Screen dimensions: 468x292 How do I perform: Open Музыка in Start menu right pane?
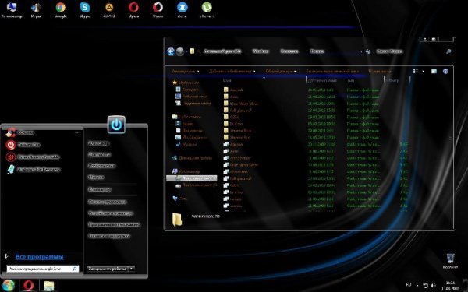(x=96, y=177)
